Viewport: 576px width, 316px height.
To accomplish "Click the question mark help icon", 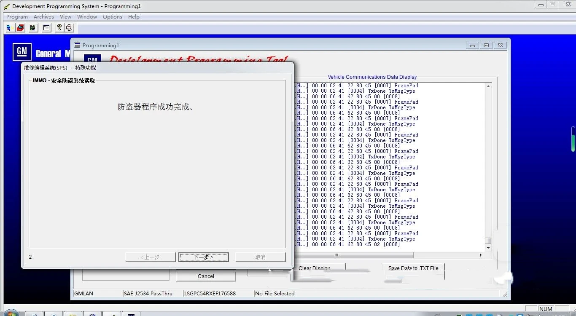I will 59,28.
